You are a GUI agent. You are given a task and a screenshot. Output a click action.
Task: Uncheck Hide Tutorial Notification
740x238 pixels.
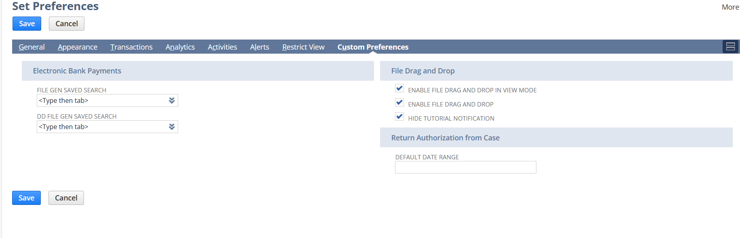coord(399,117)
